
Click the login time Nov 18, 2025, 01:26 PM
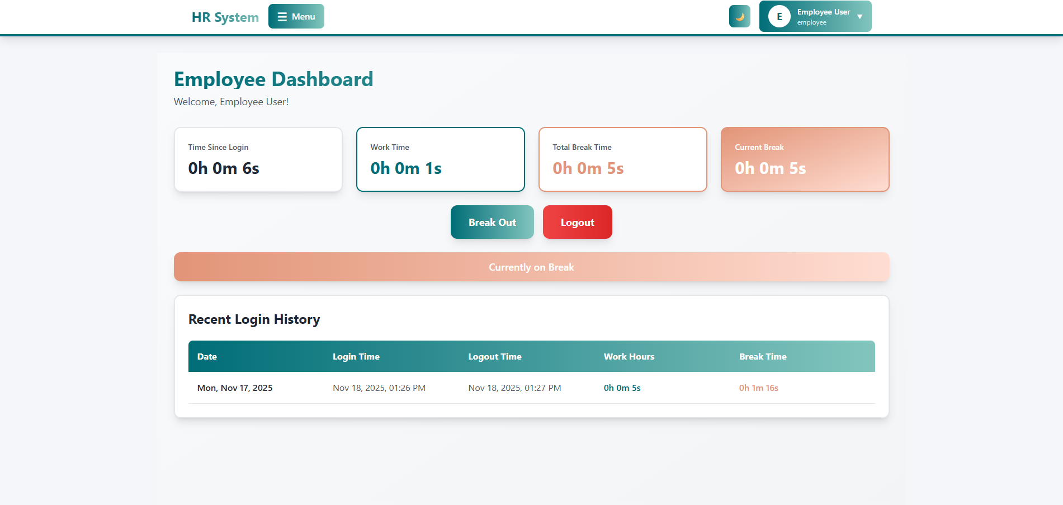[x=379, y=388]
